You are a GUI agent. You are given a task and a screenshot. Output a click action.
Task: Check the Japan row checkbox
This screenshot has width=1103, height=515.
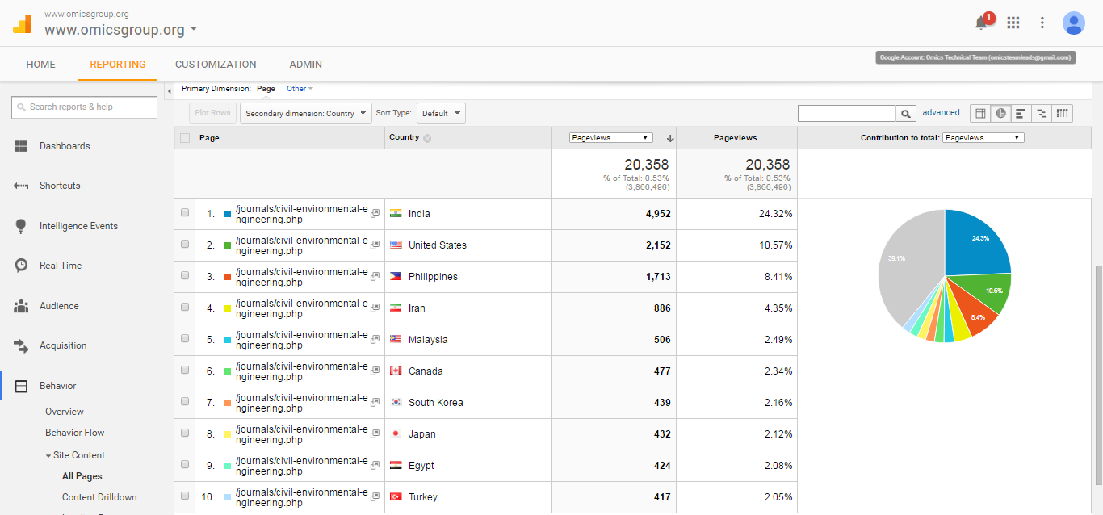coord(185,433)
